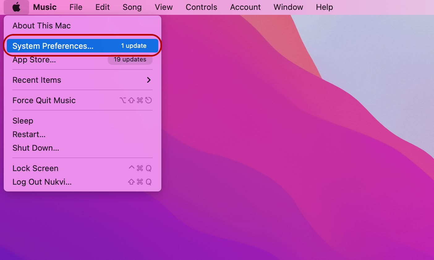The image size is (434, 260).
Task: Select About This Mac
Action: point(41,26)
